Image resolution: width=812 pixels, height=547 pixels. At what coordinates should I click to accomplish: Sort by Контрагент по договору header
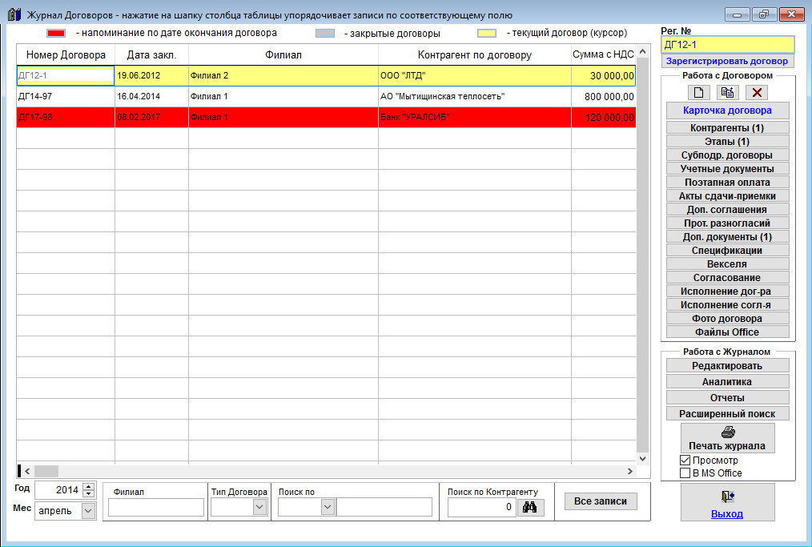click(x=475, y=55)
